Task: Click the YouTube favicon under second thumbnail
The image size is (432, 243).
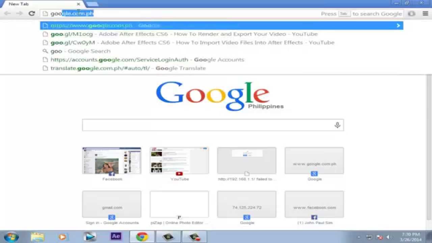Action: (x=179, y=174)
